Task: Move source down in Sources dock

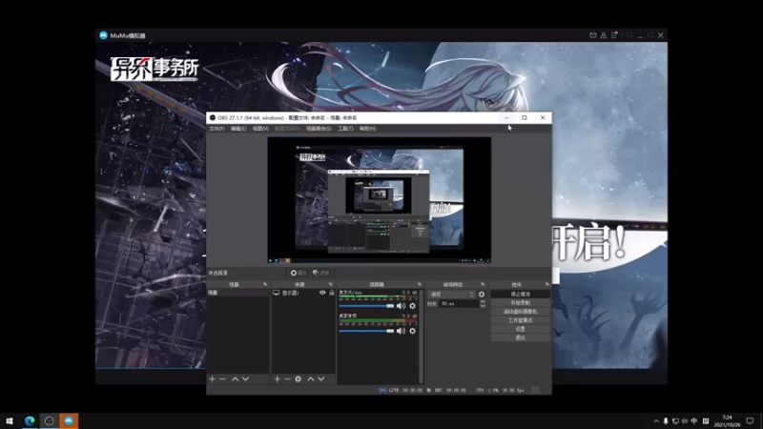Action: 321,378
